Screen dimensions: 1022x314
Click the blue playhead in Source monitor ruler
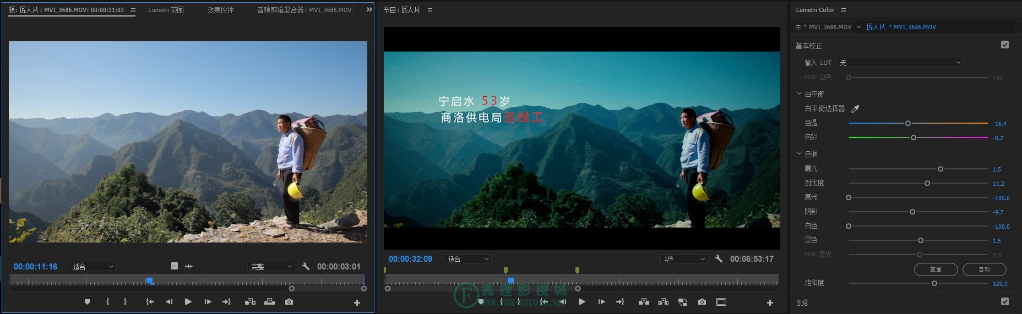tap(149, 281)
